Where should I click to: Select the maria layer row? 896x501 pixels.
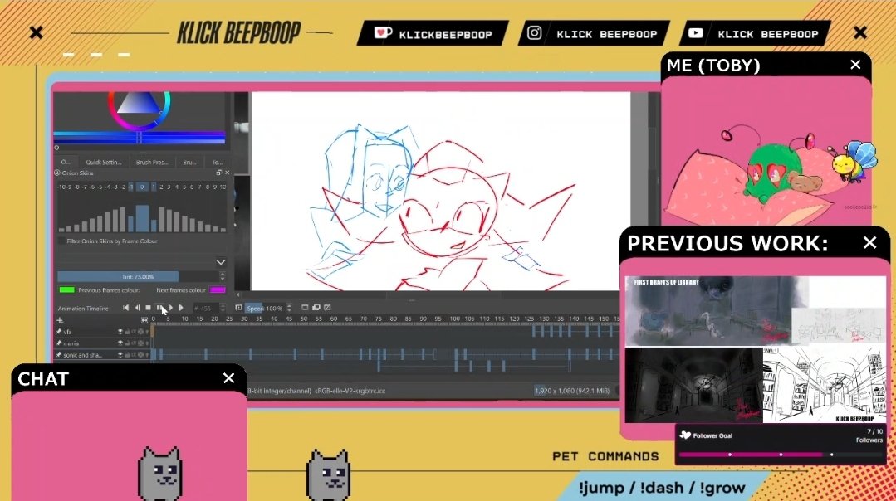(x=103, y=343)
